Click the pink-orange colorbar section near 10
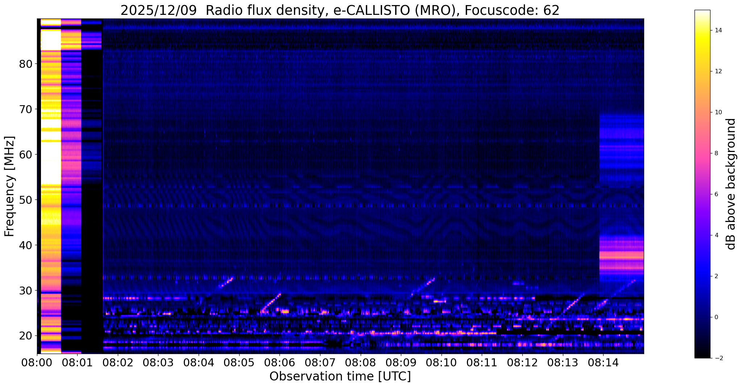This screenshot has width=742, height=387. click(x=702, y=112)
